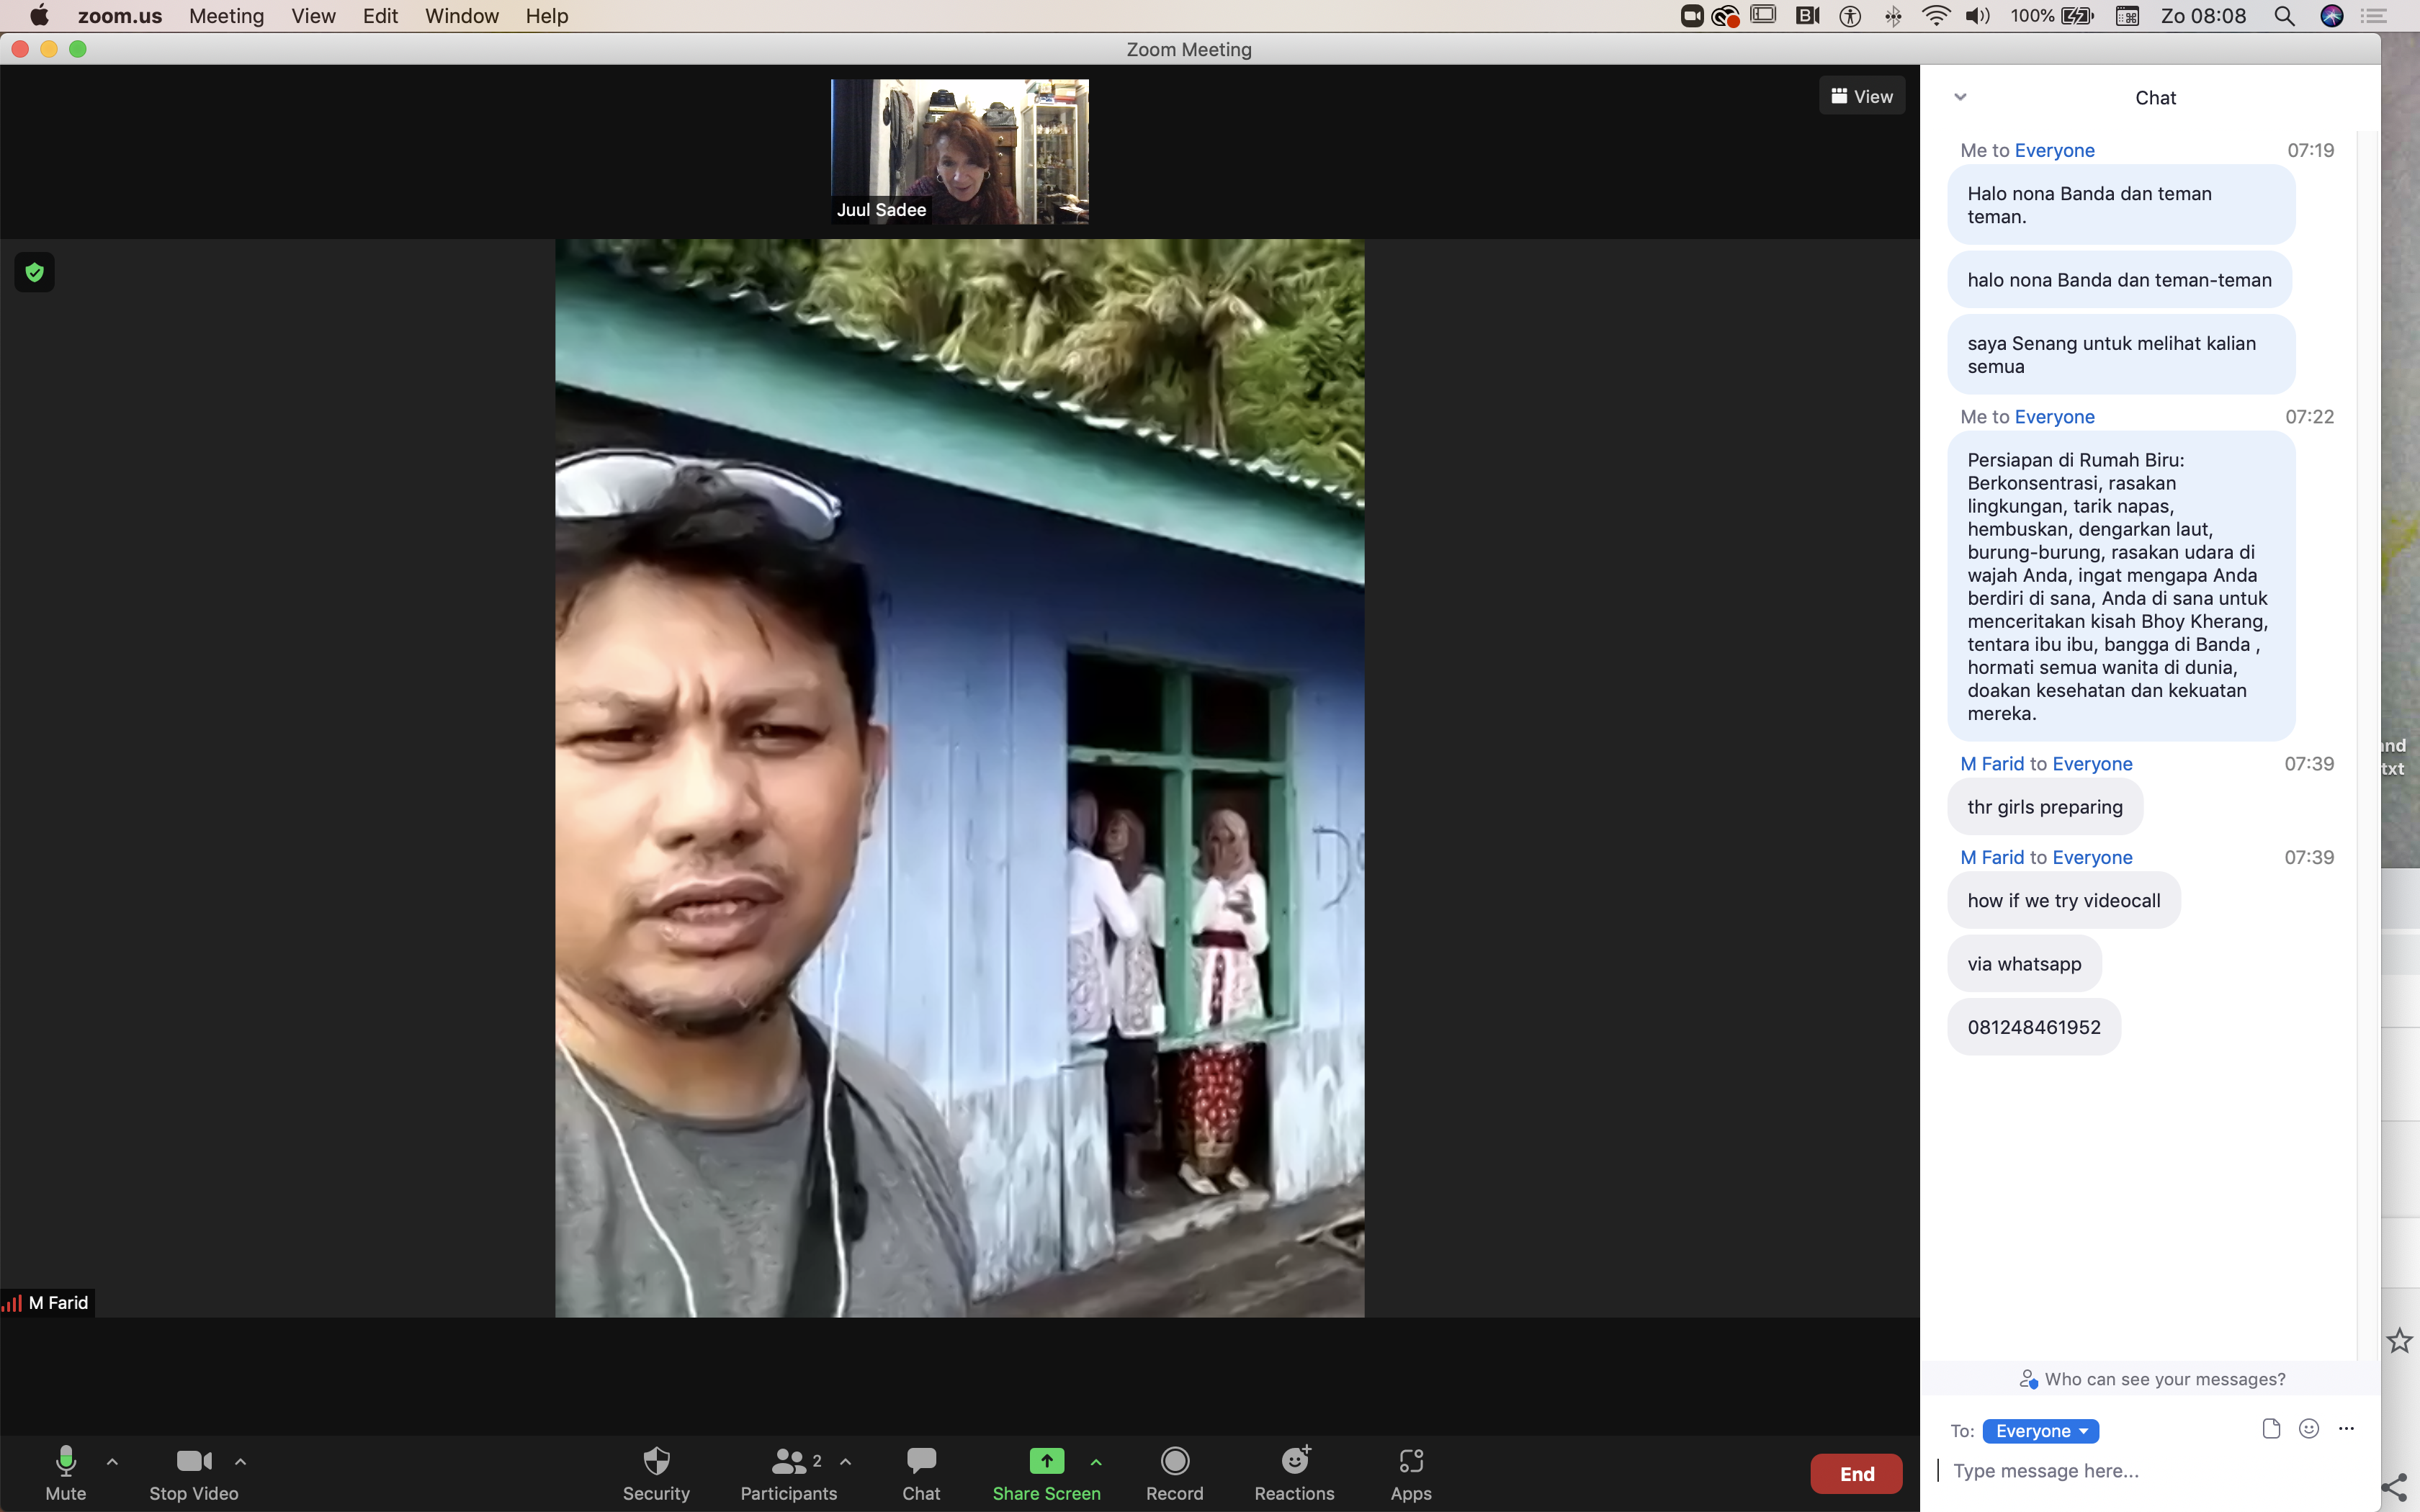Open the Apps panel
The height and width of the screenshot is (1512, 2420).
pos(1410,1472)
